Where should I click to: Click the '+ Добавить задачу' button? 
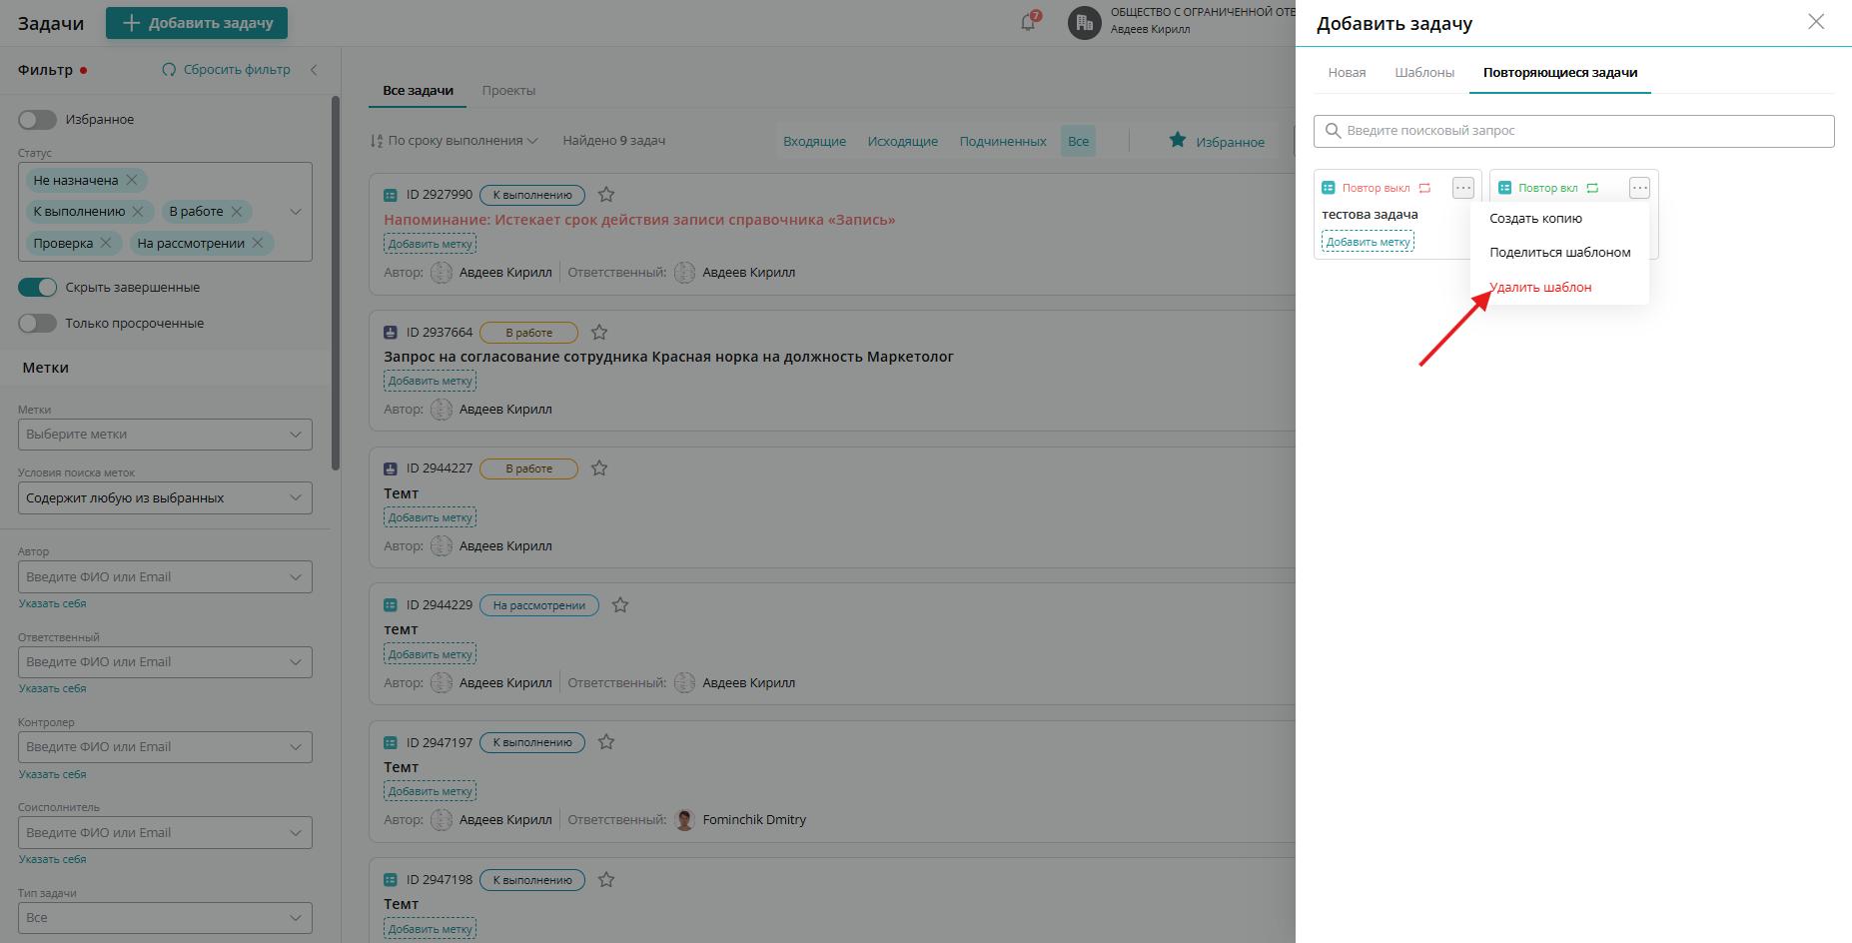click(197, 23)
